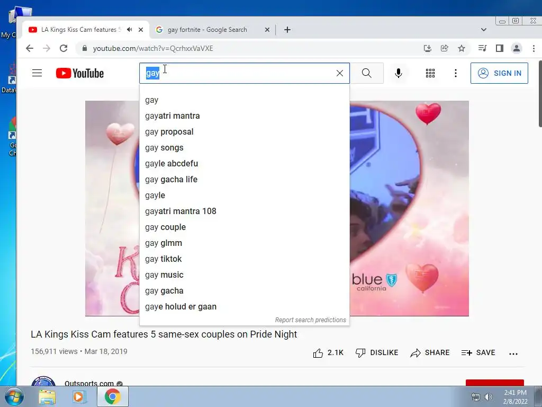Screen dimensions: 542x407
Task: Open the network tray icon
Action: [476, 397]
